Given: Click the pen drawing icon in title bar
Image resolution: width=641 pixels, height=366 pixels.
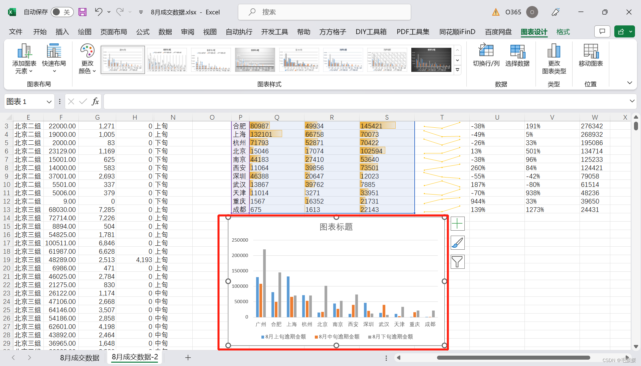Looking at the screenshot, I should (x=556, y=12).
